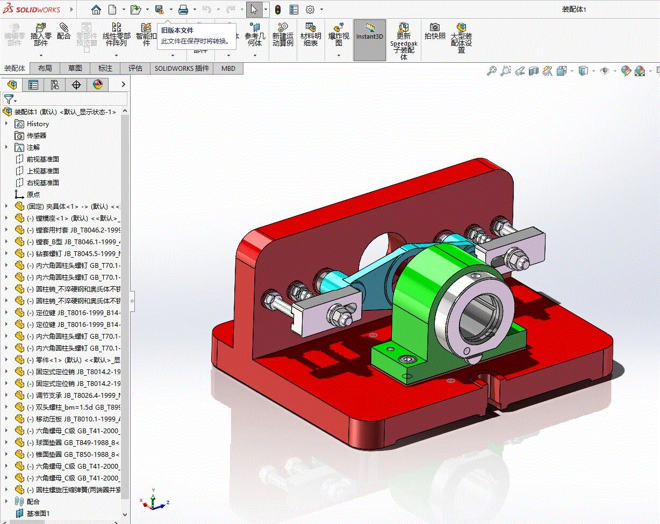Image resolution: width=660 pixels, height=524 pixels.
Task: Open Options gear in top toolbar
Action: click(x=310, y=10)
